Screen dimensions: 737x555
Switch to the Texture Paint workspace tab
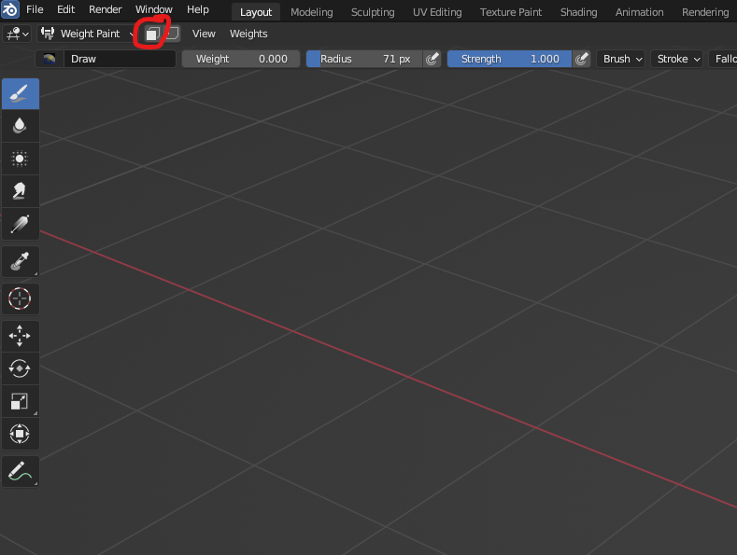[511, 12]
